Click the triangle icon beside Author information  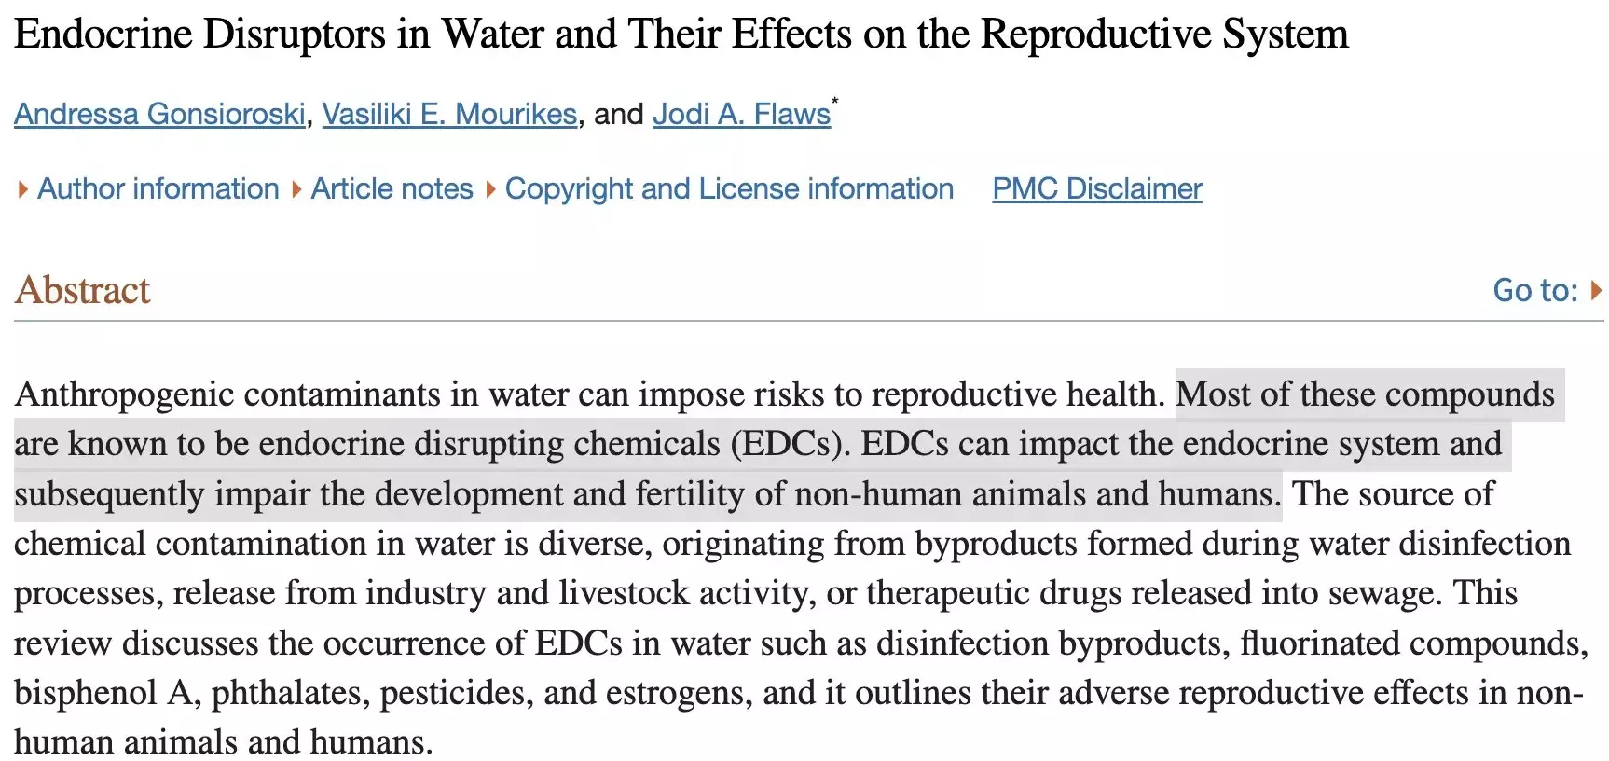click(23, 189)
